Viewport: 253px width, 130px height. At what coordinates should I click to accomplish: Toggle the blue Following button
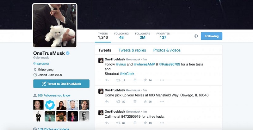click(212, 36)
